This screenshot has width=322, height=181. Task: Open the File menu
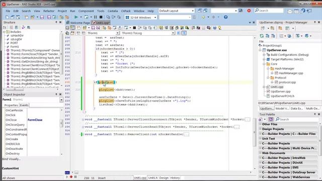pos(8,11)
